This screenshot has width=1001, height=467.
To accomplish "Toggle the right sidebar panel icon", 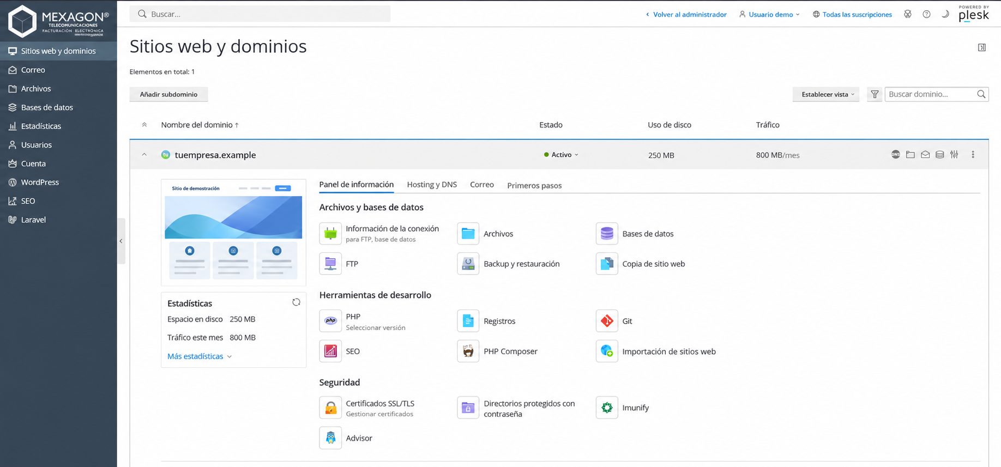I will (x=982, y=47).
